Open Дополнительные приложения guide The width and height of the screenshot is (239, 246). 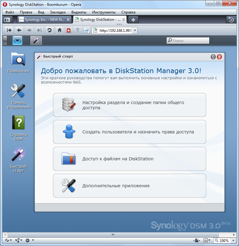(x=130, y=186)
